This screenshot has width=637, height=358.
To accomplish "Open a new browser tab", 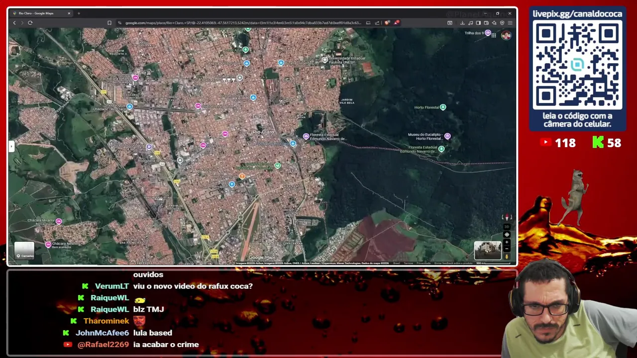I will coord(79,13).
